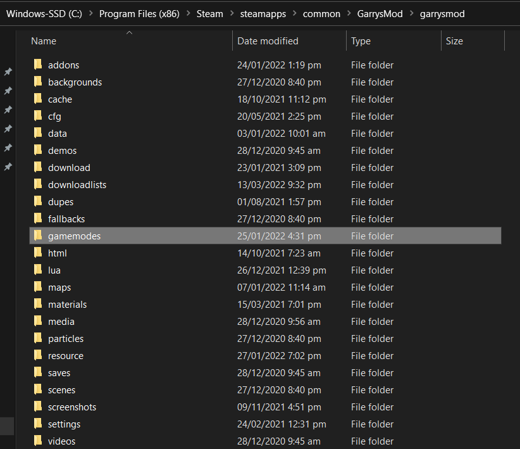Click the scenes folder icon
The height and width of the screenshot is (449, 520).
coord(38,389)
